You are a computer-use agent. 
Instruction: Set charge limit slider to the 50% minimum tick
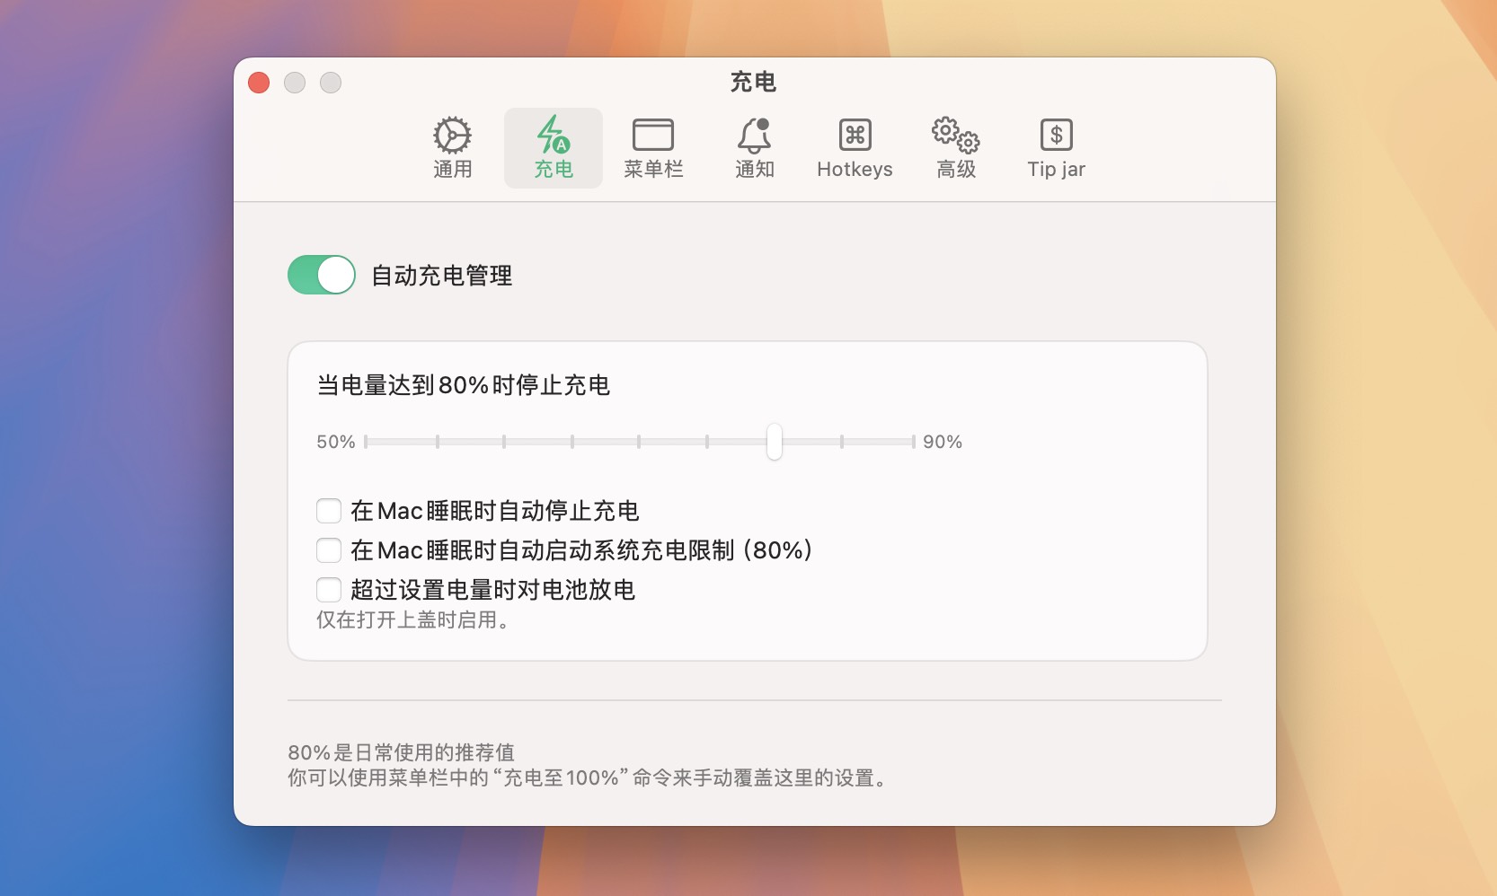pyautogui.click(x=366, y=442)
